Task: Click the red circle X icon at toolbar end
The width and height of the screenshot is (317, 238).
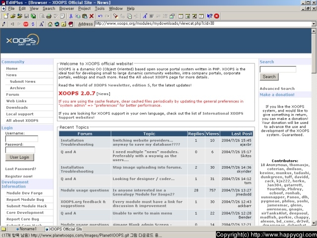Action: point(216,16)
